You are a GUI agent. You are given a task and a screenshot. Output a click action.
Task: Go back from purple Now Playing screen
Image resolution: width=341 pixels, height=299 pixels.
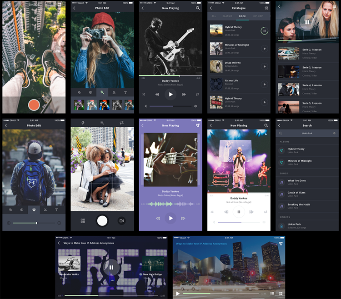(x=143, y=125)
